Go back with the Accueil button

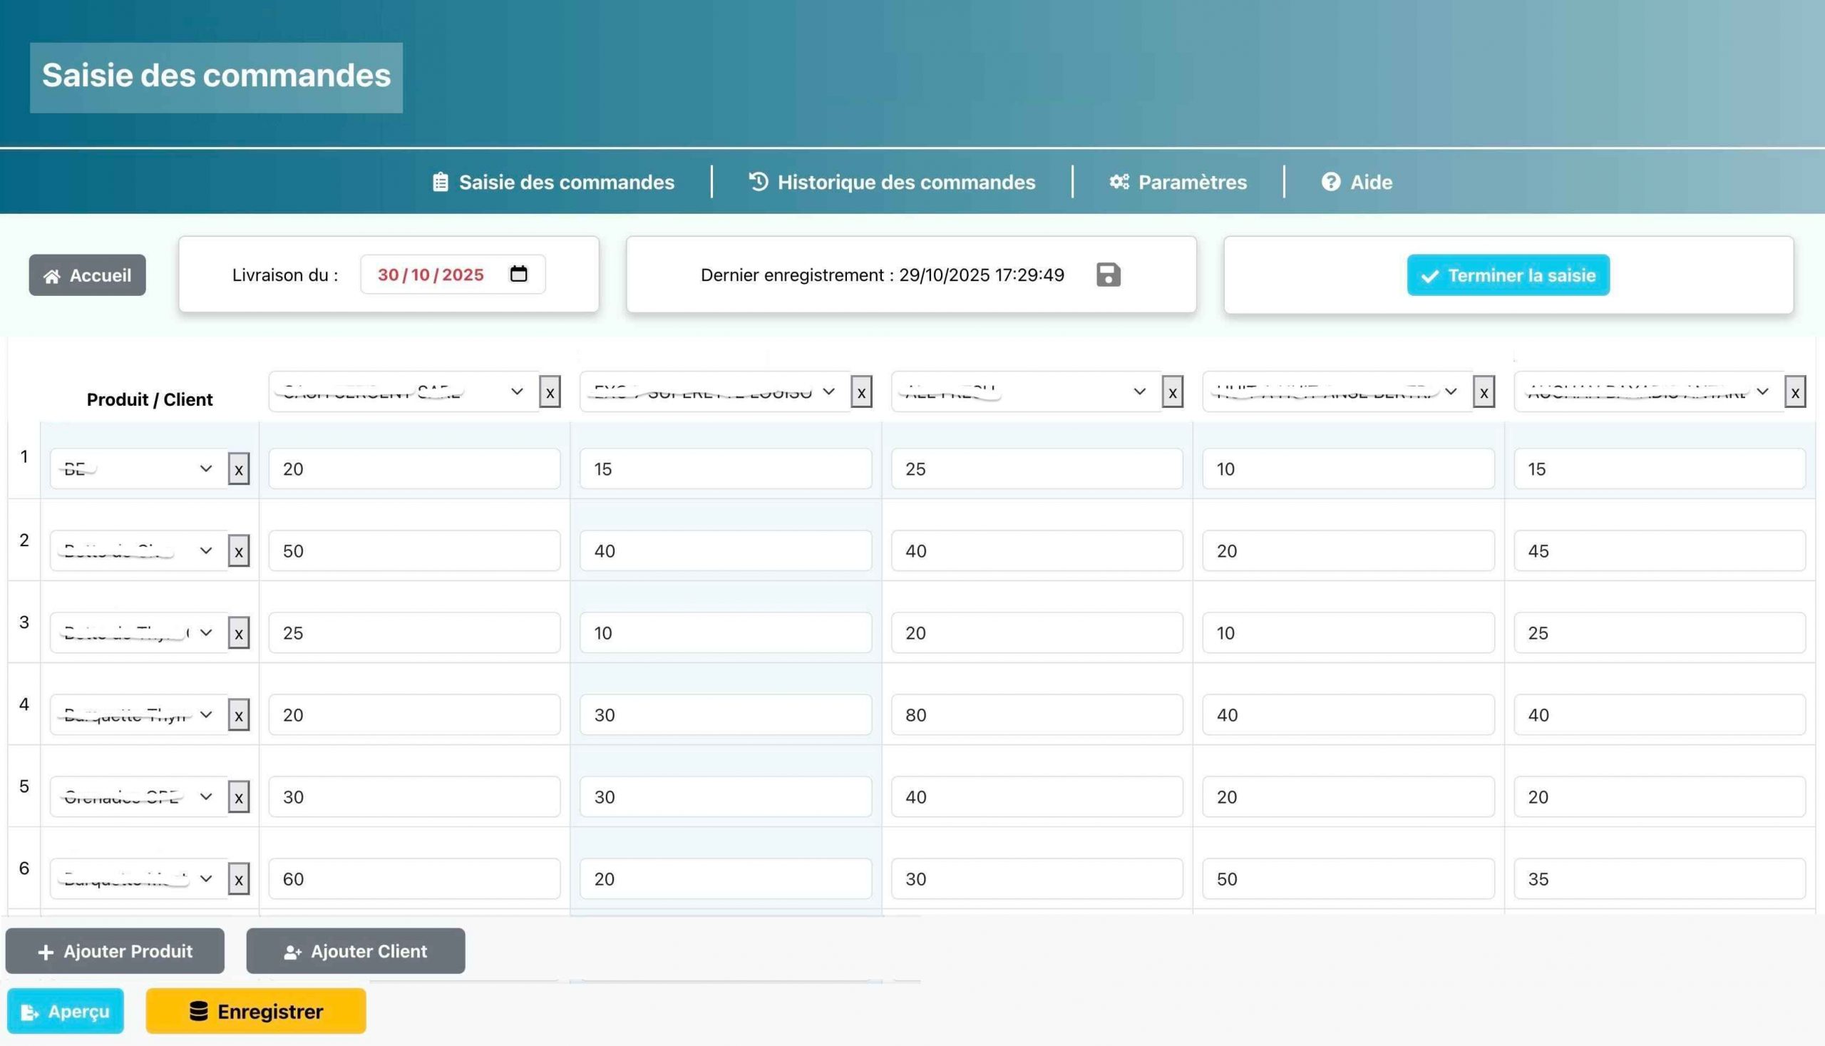[x=87, y=275]
